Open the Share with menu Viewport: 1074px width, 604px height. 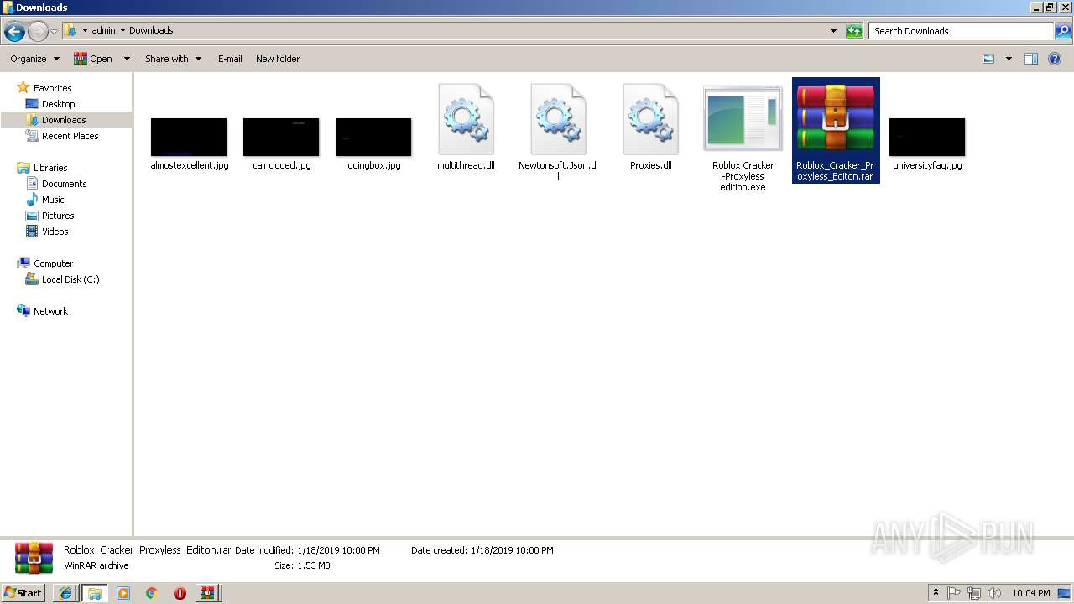tap(174, 59)
